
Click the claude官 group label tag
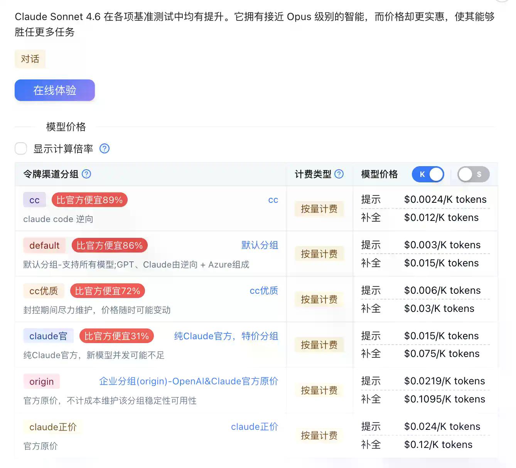48,336
